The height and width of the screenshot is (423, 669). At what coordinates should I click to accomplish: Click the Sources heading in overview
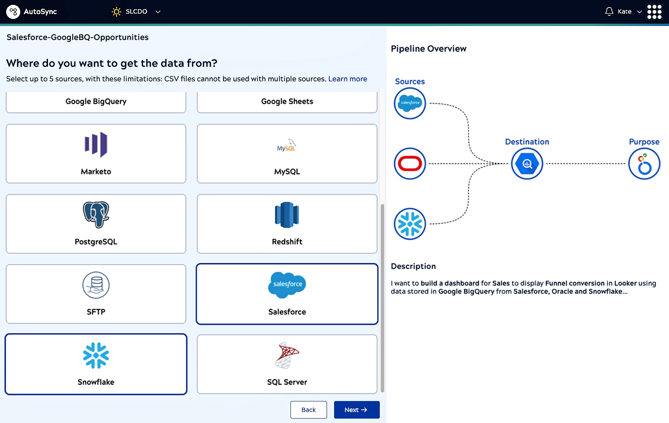(410, 81)
